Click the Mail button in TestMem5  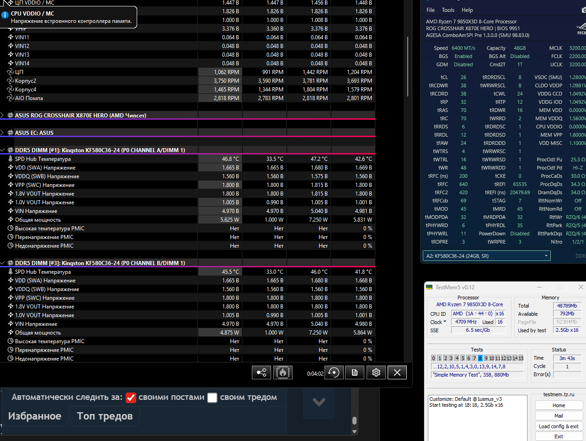coord(559,416)
